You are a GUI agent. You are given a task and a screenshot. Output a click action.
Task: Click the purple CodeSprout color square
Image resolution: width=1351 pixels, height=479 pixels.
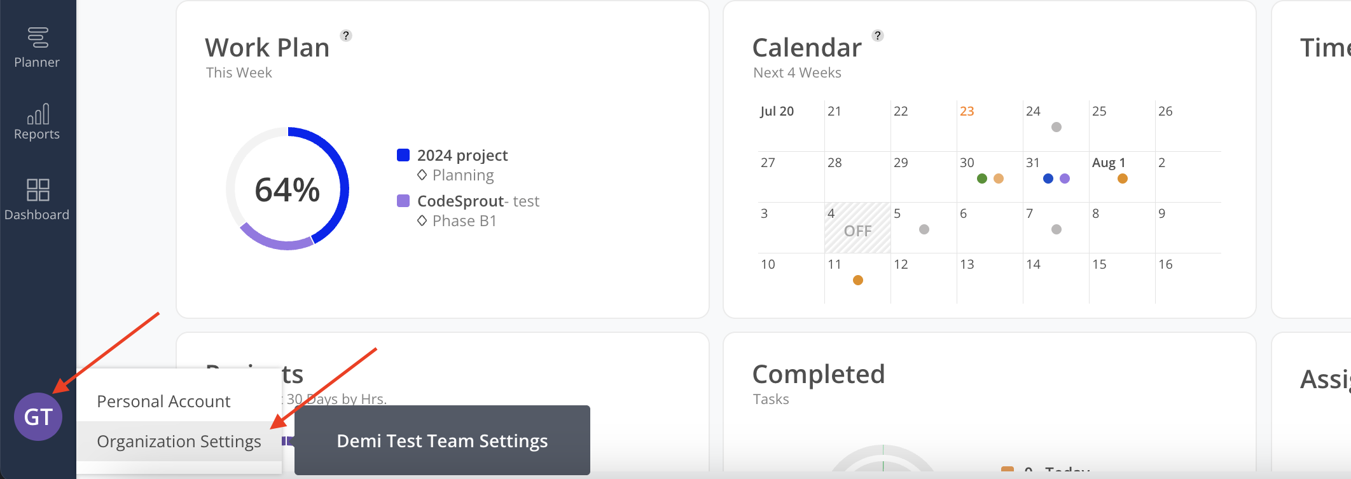click(x=403, y=201)
